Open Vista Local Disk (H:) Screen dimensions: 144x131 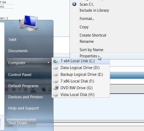(81, 95)
